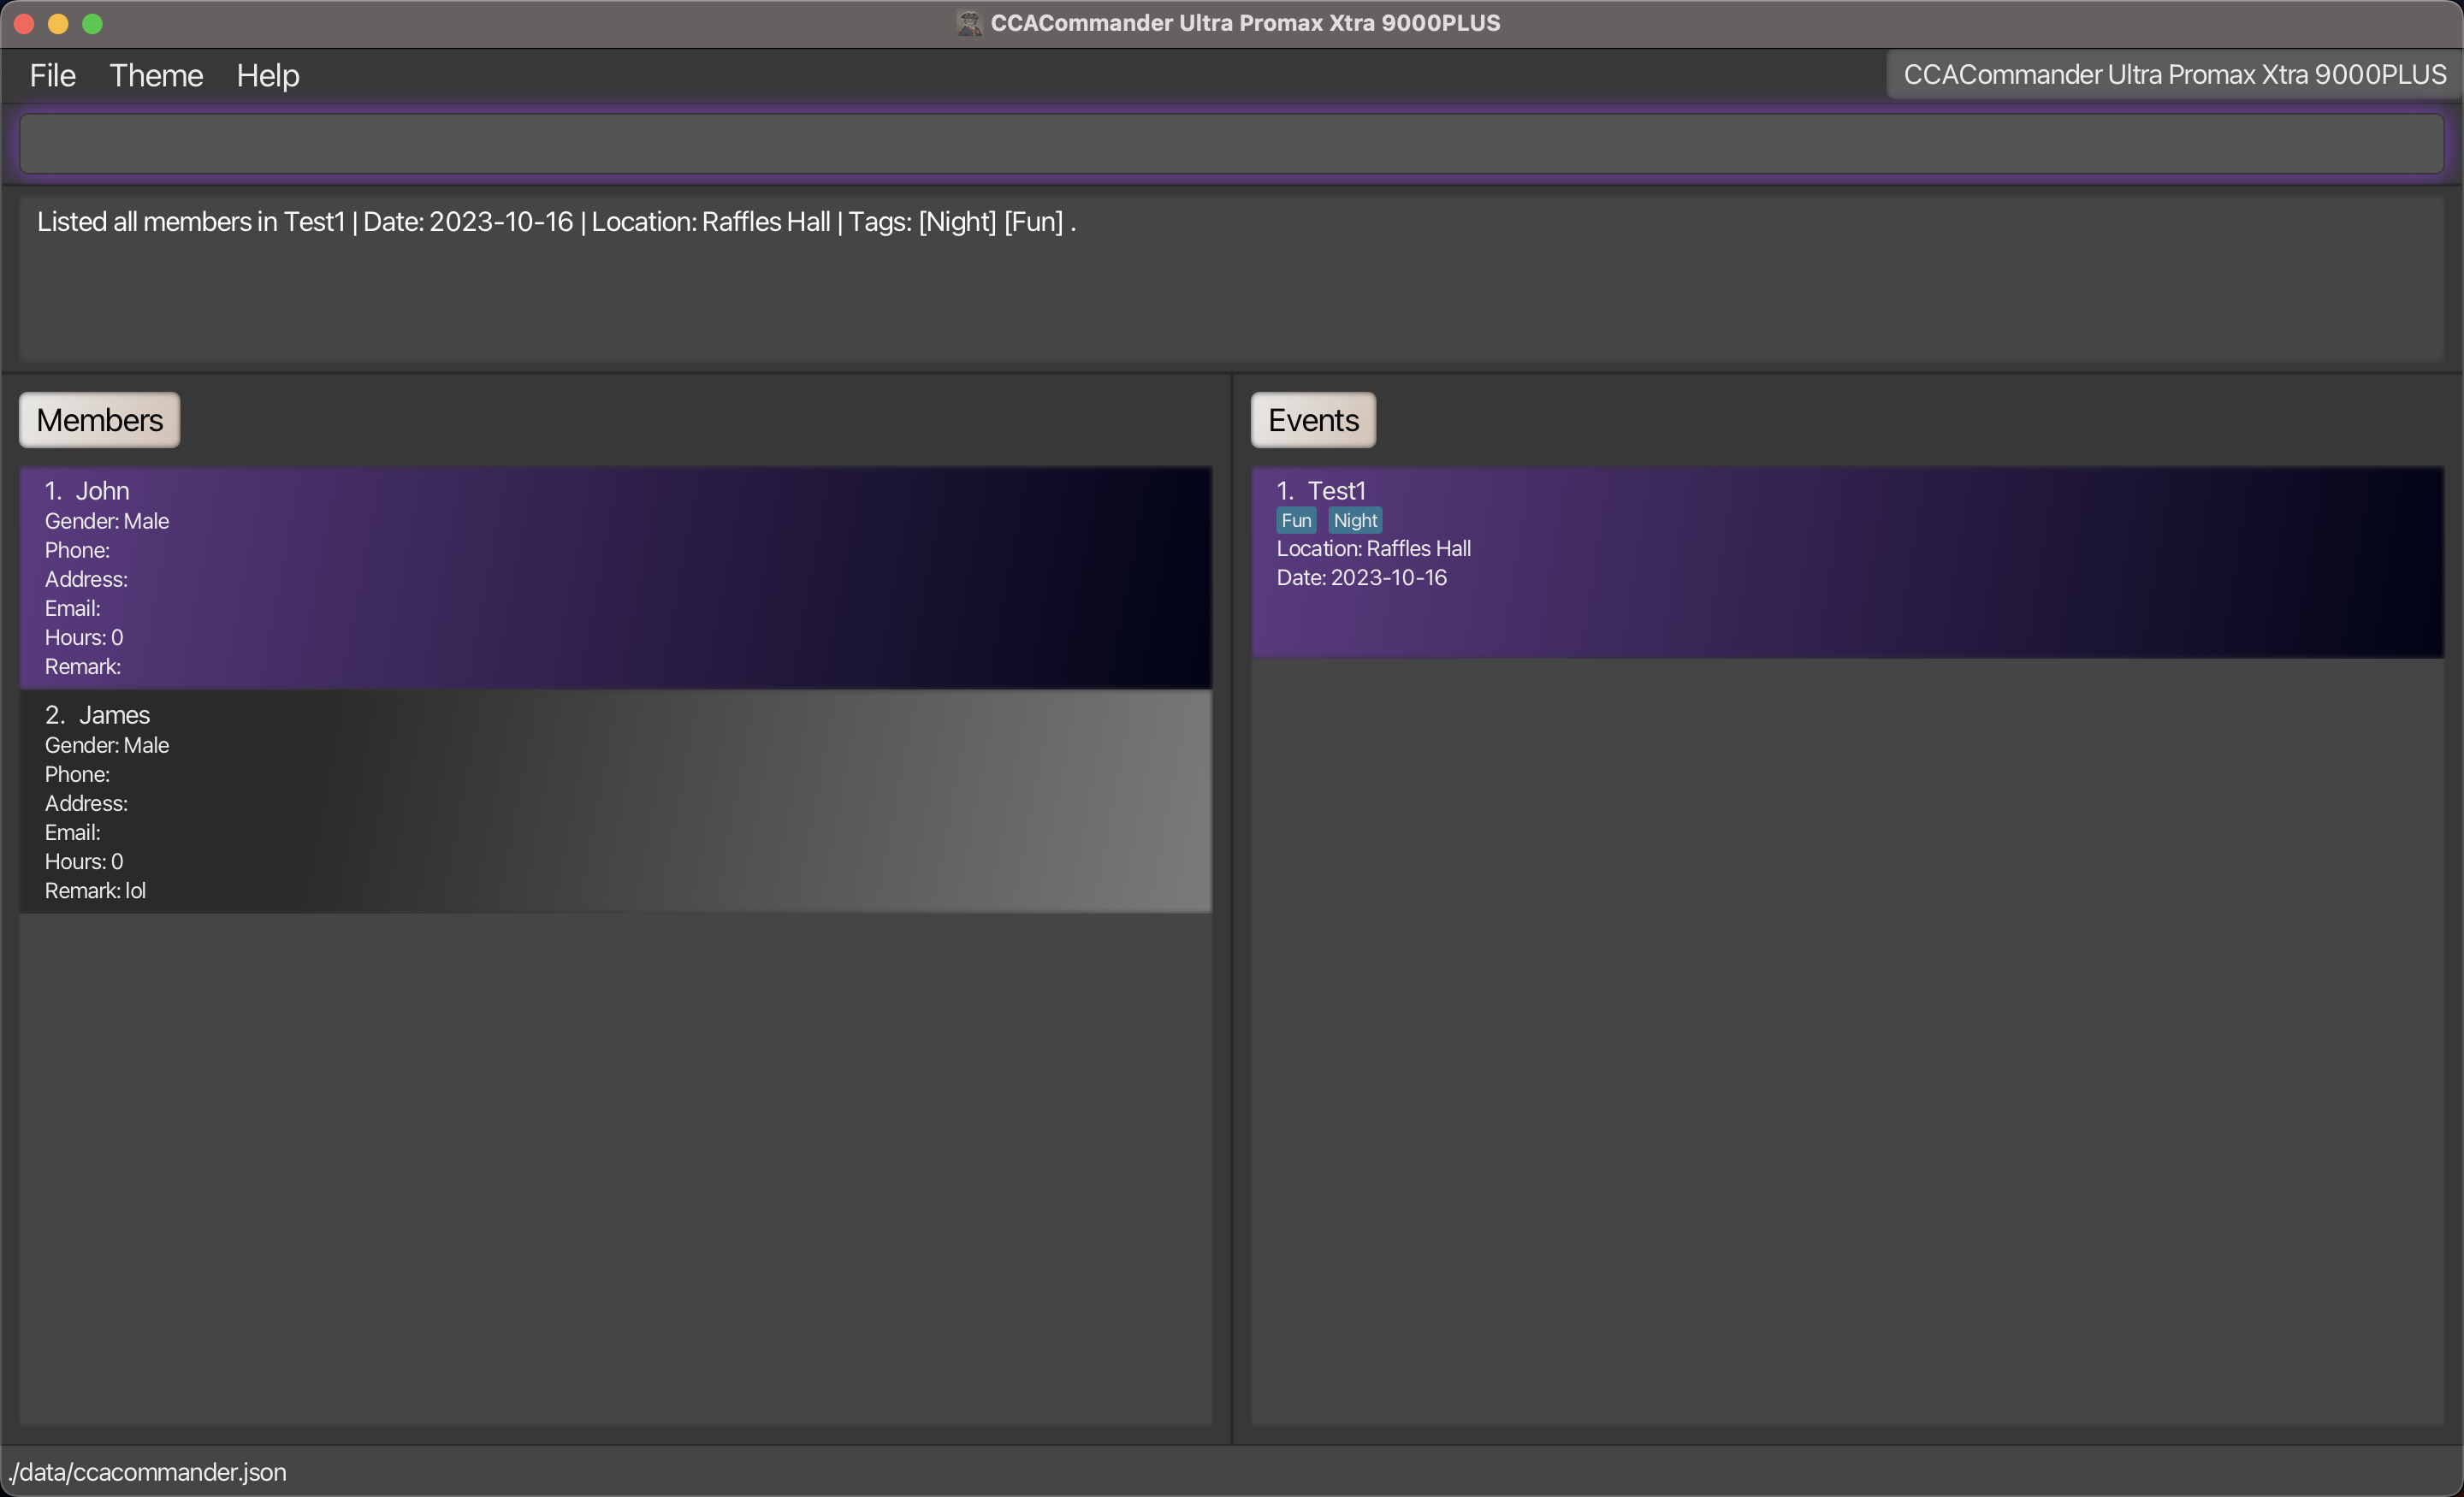Click the Night tag on Test1

tap(1354, 521)
